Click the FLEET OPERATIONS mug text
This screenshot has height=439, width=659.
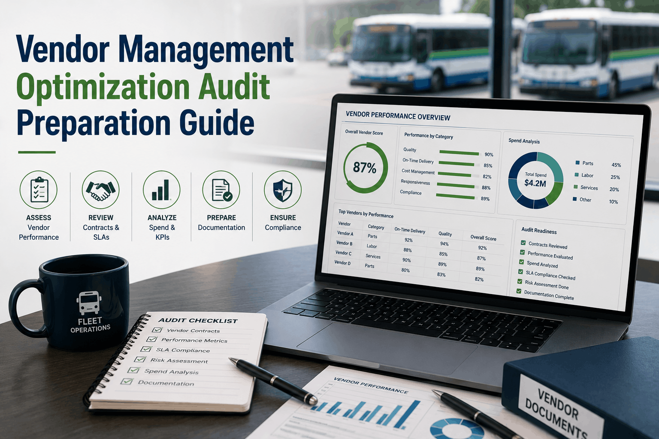[90, 325]
